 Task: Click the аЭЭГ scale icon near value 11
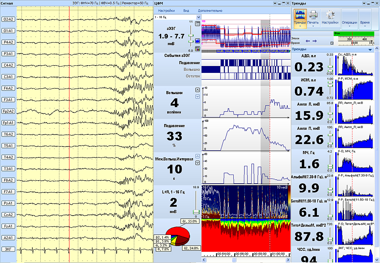[198, 24]
